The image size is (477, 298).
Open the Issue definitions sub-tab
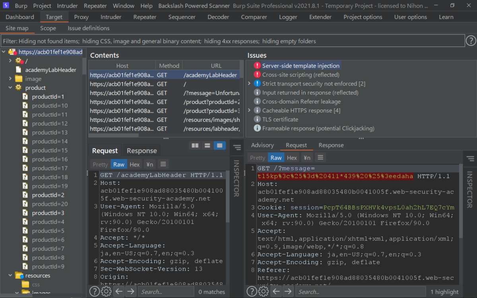click(x=89, y=28)
